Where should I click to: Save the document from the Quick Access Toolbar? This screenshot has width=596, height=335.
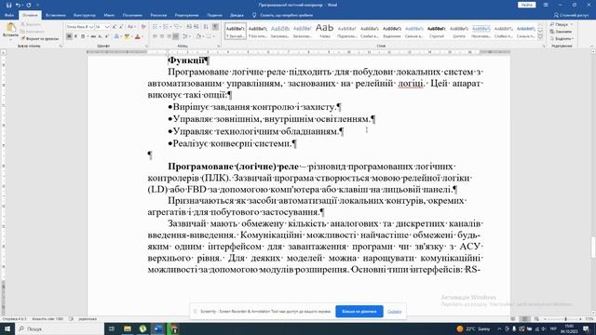pos(8,5)
